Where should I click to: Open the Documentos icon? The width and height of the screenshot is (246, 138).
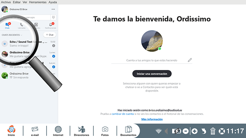pos(128,131)
